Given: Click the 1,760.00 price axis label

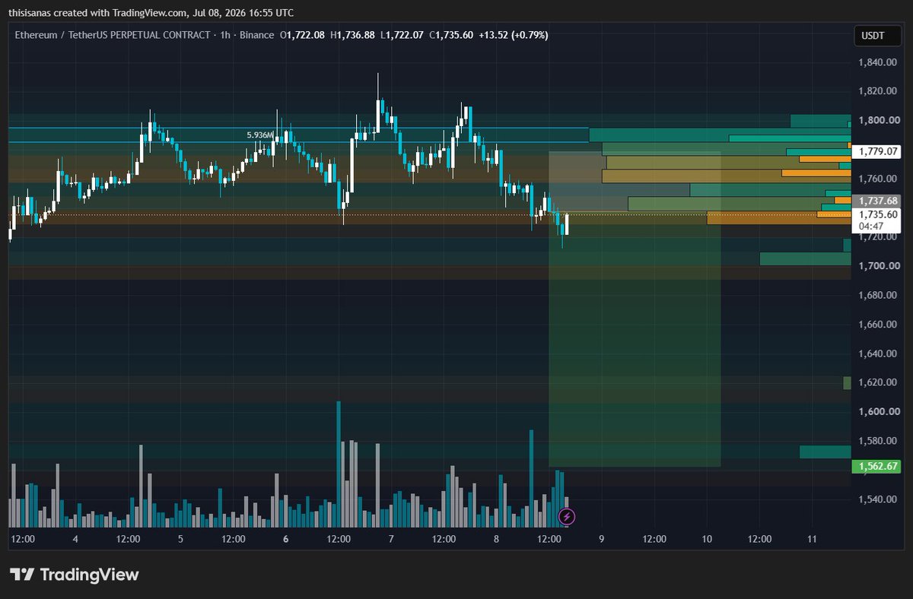Looking at the screenshot, I should tap(879, 179).
